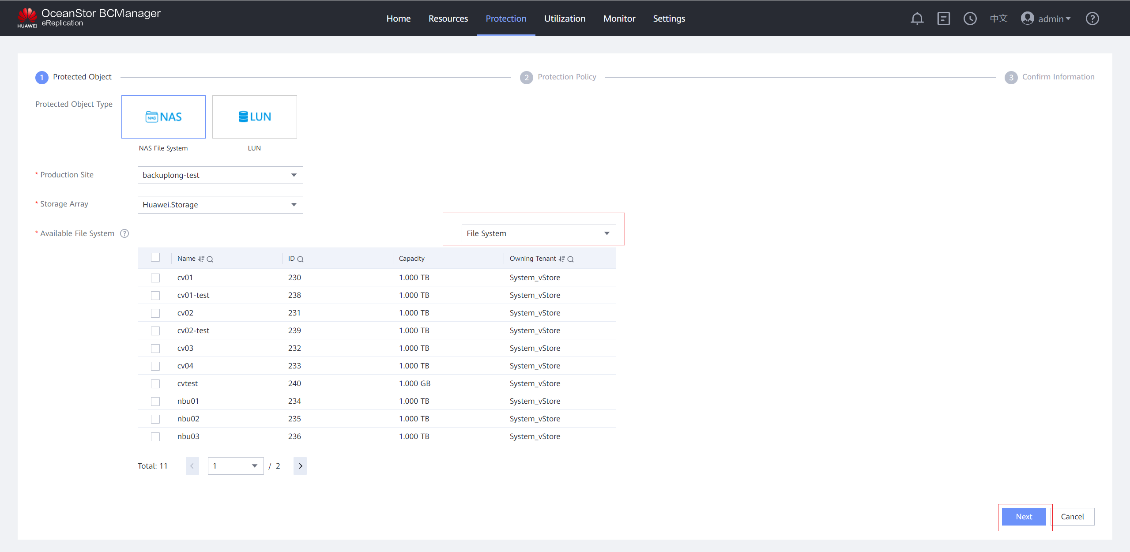
Task: Toggle the select-all header checkbox
Action: pos(155,257)
